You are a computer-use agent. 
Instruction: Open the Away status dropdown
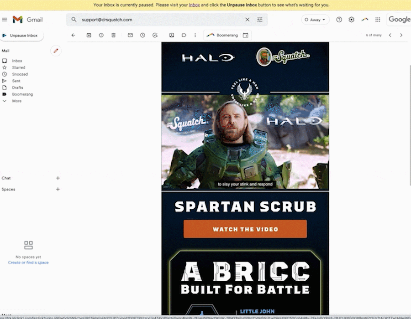(x=315, y=20)
